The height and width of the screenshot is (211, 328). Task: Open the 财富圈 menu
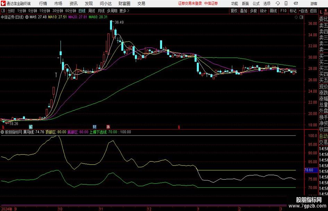(x=124, y=3)
